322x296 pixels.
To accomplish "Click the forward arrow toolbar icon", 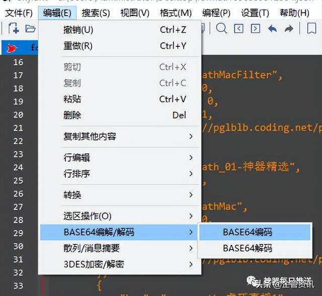I will [x=289, y=29].
